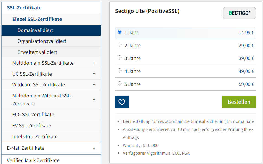
Task: Choose the 3 Jahre term
Action: (119, 58)
